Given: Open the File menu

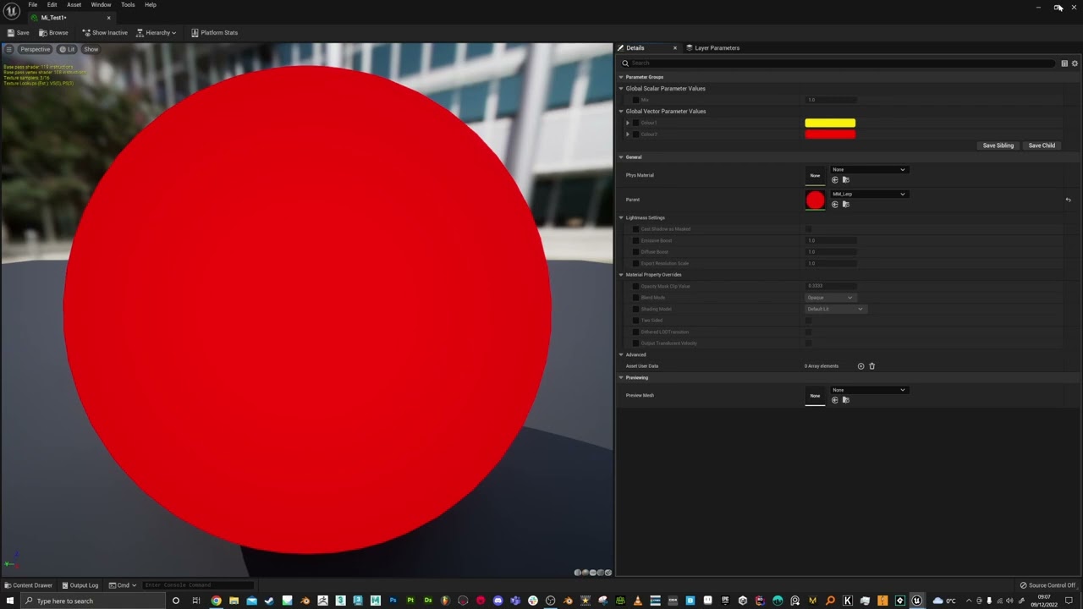Looking at the screenshot, I should pos(32,5).
